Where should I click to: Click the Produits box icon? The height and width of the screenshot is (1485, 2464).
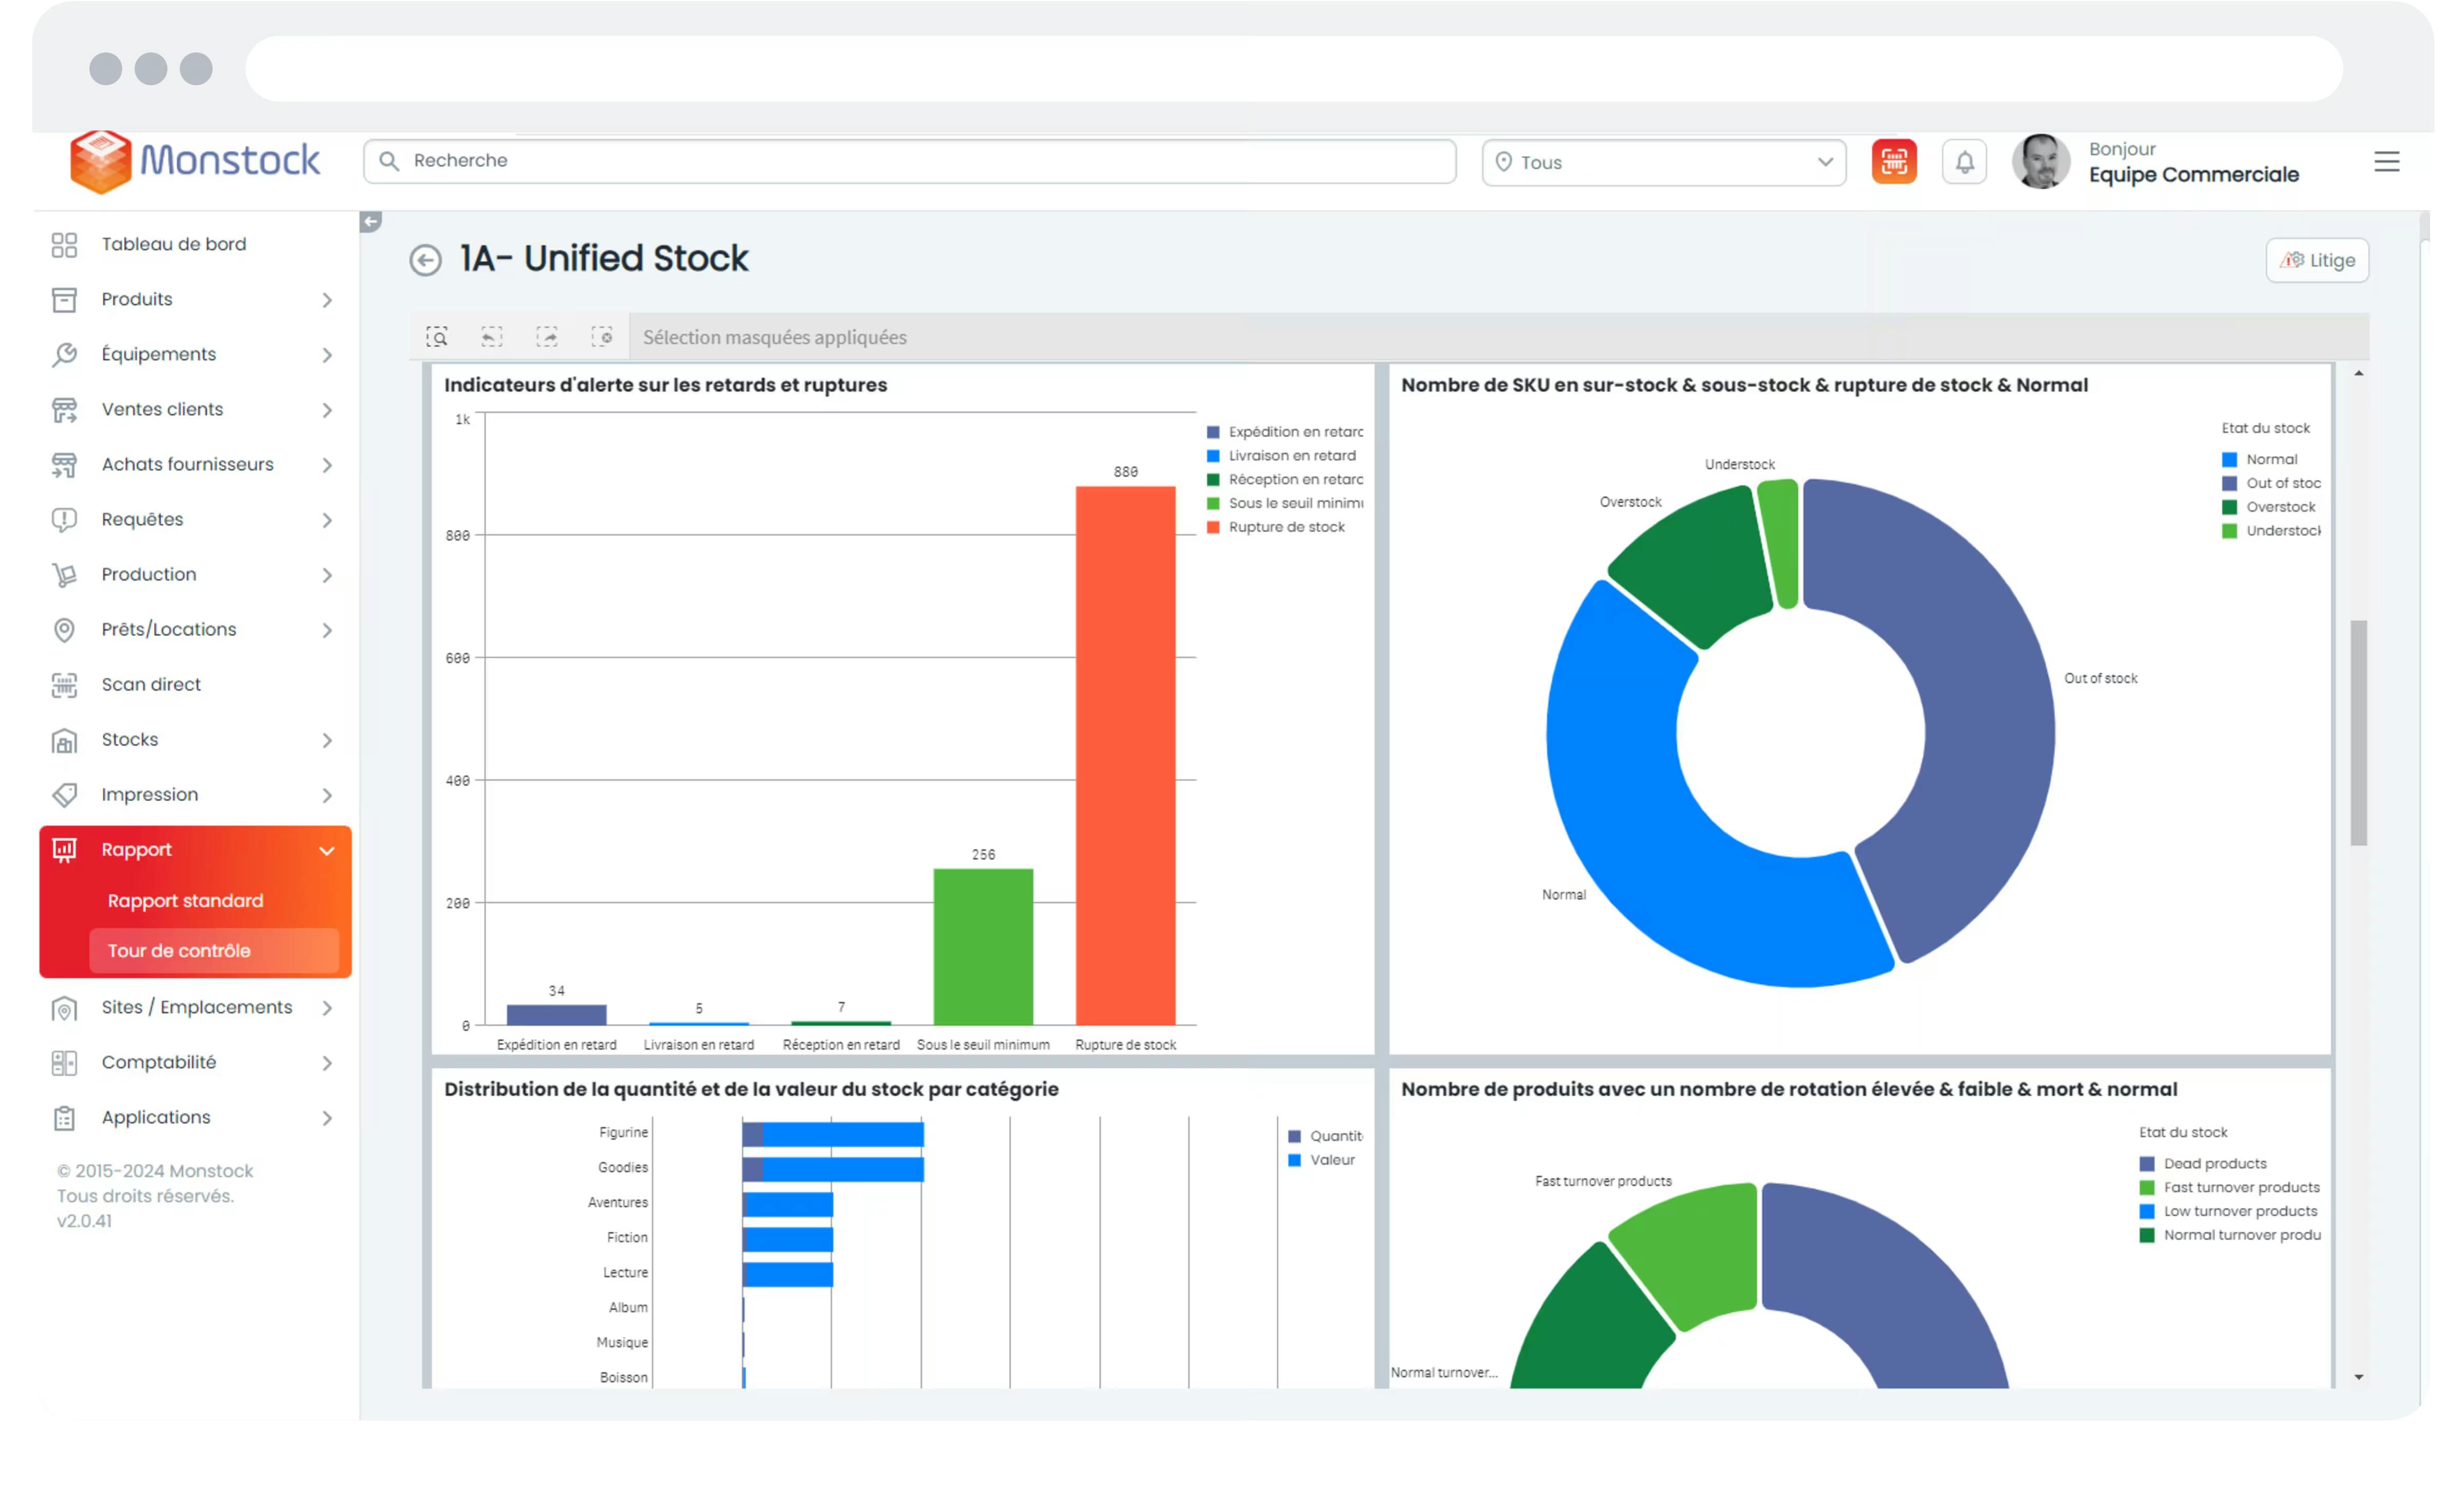[64, 300]
